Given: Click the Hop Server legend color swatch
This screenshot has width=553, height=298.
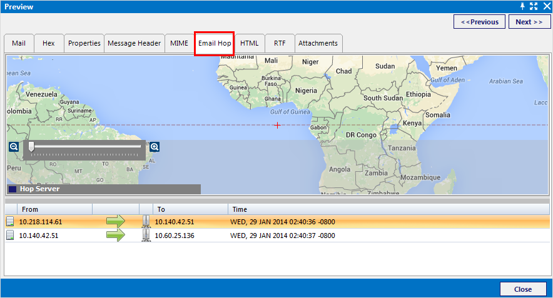Looking at the screenshot, I should tap(13, 189).
